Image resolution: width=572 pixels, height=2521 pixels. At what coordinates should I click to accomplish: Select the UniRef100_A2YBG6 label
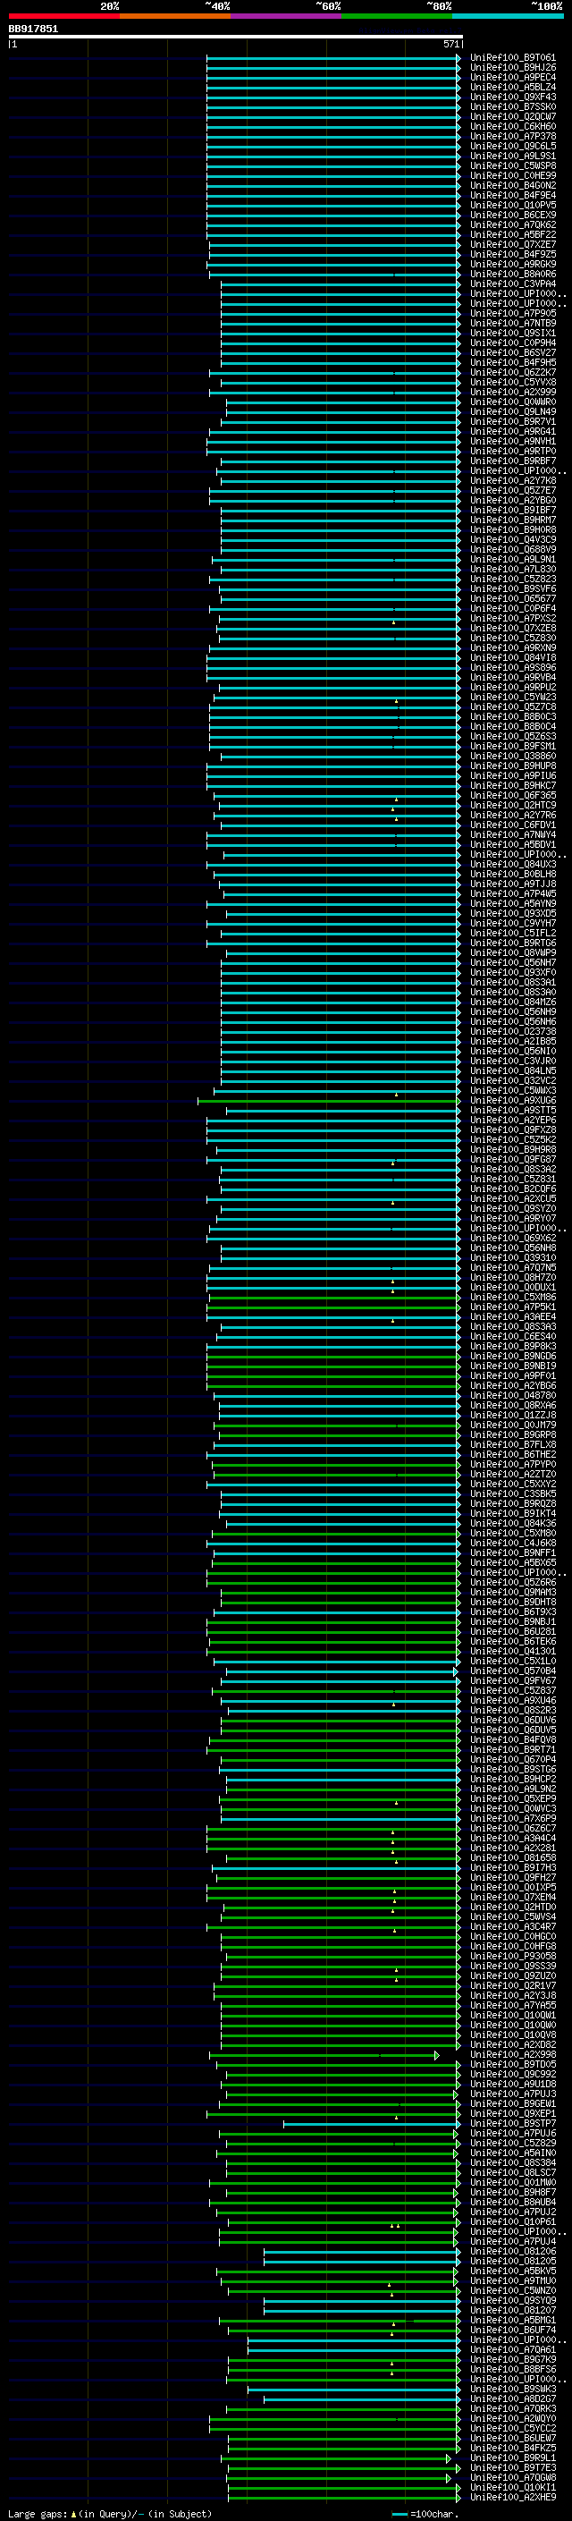point(512,1386)
